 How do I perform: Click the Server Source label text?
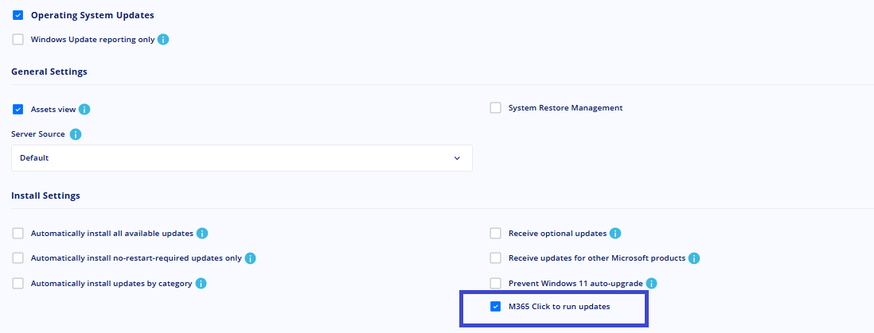pos(38,134)
